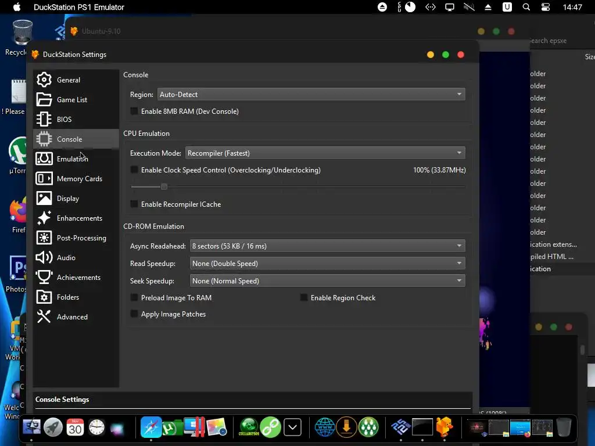The image size is (595, 446).
Task: Open Spotlight search in the menu bar
Action: (526, 7)
